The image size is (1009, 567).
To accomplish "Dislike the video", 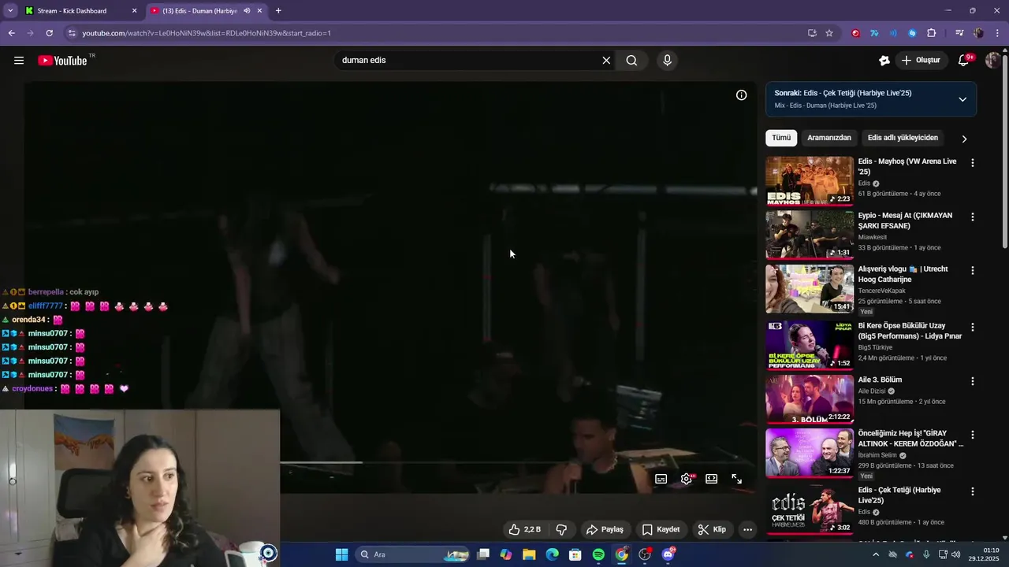I will pyautogui.click(x=562, y=529).
